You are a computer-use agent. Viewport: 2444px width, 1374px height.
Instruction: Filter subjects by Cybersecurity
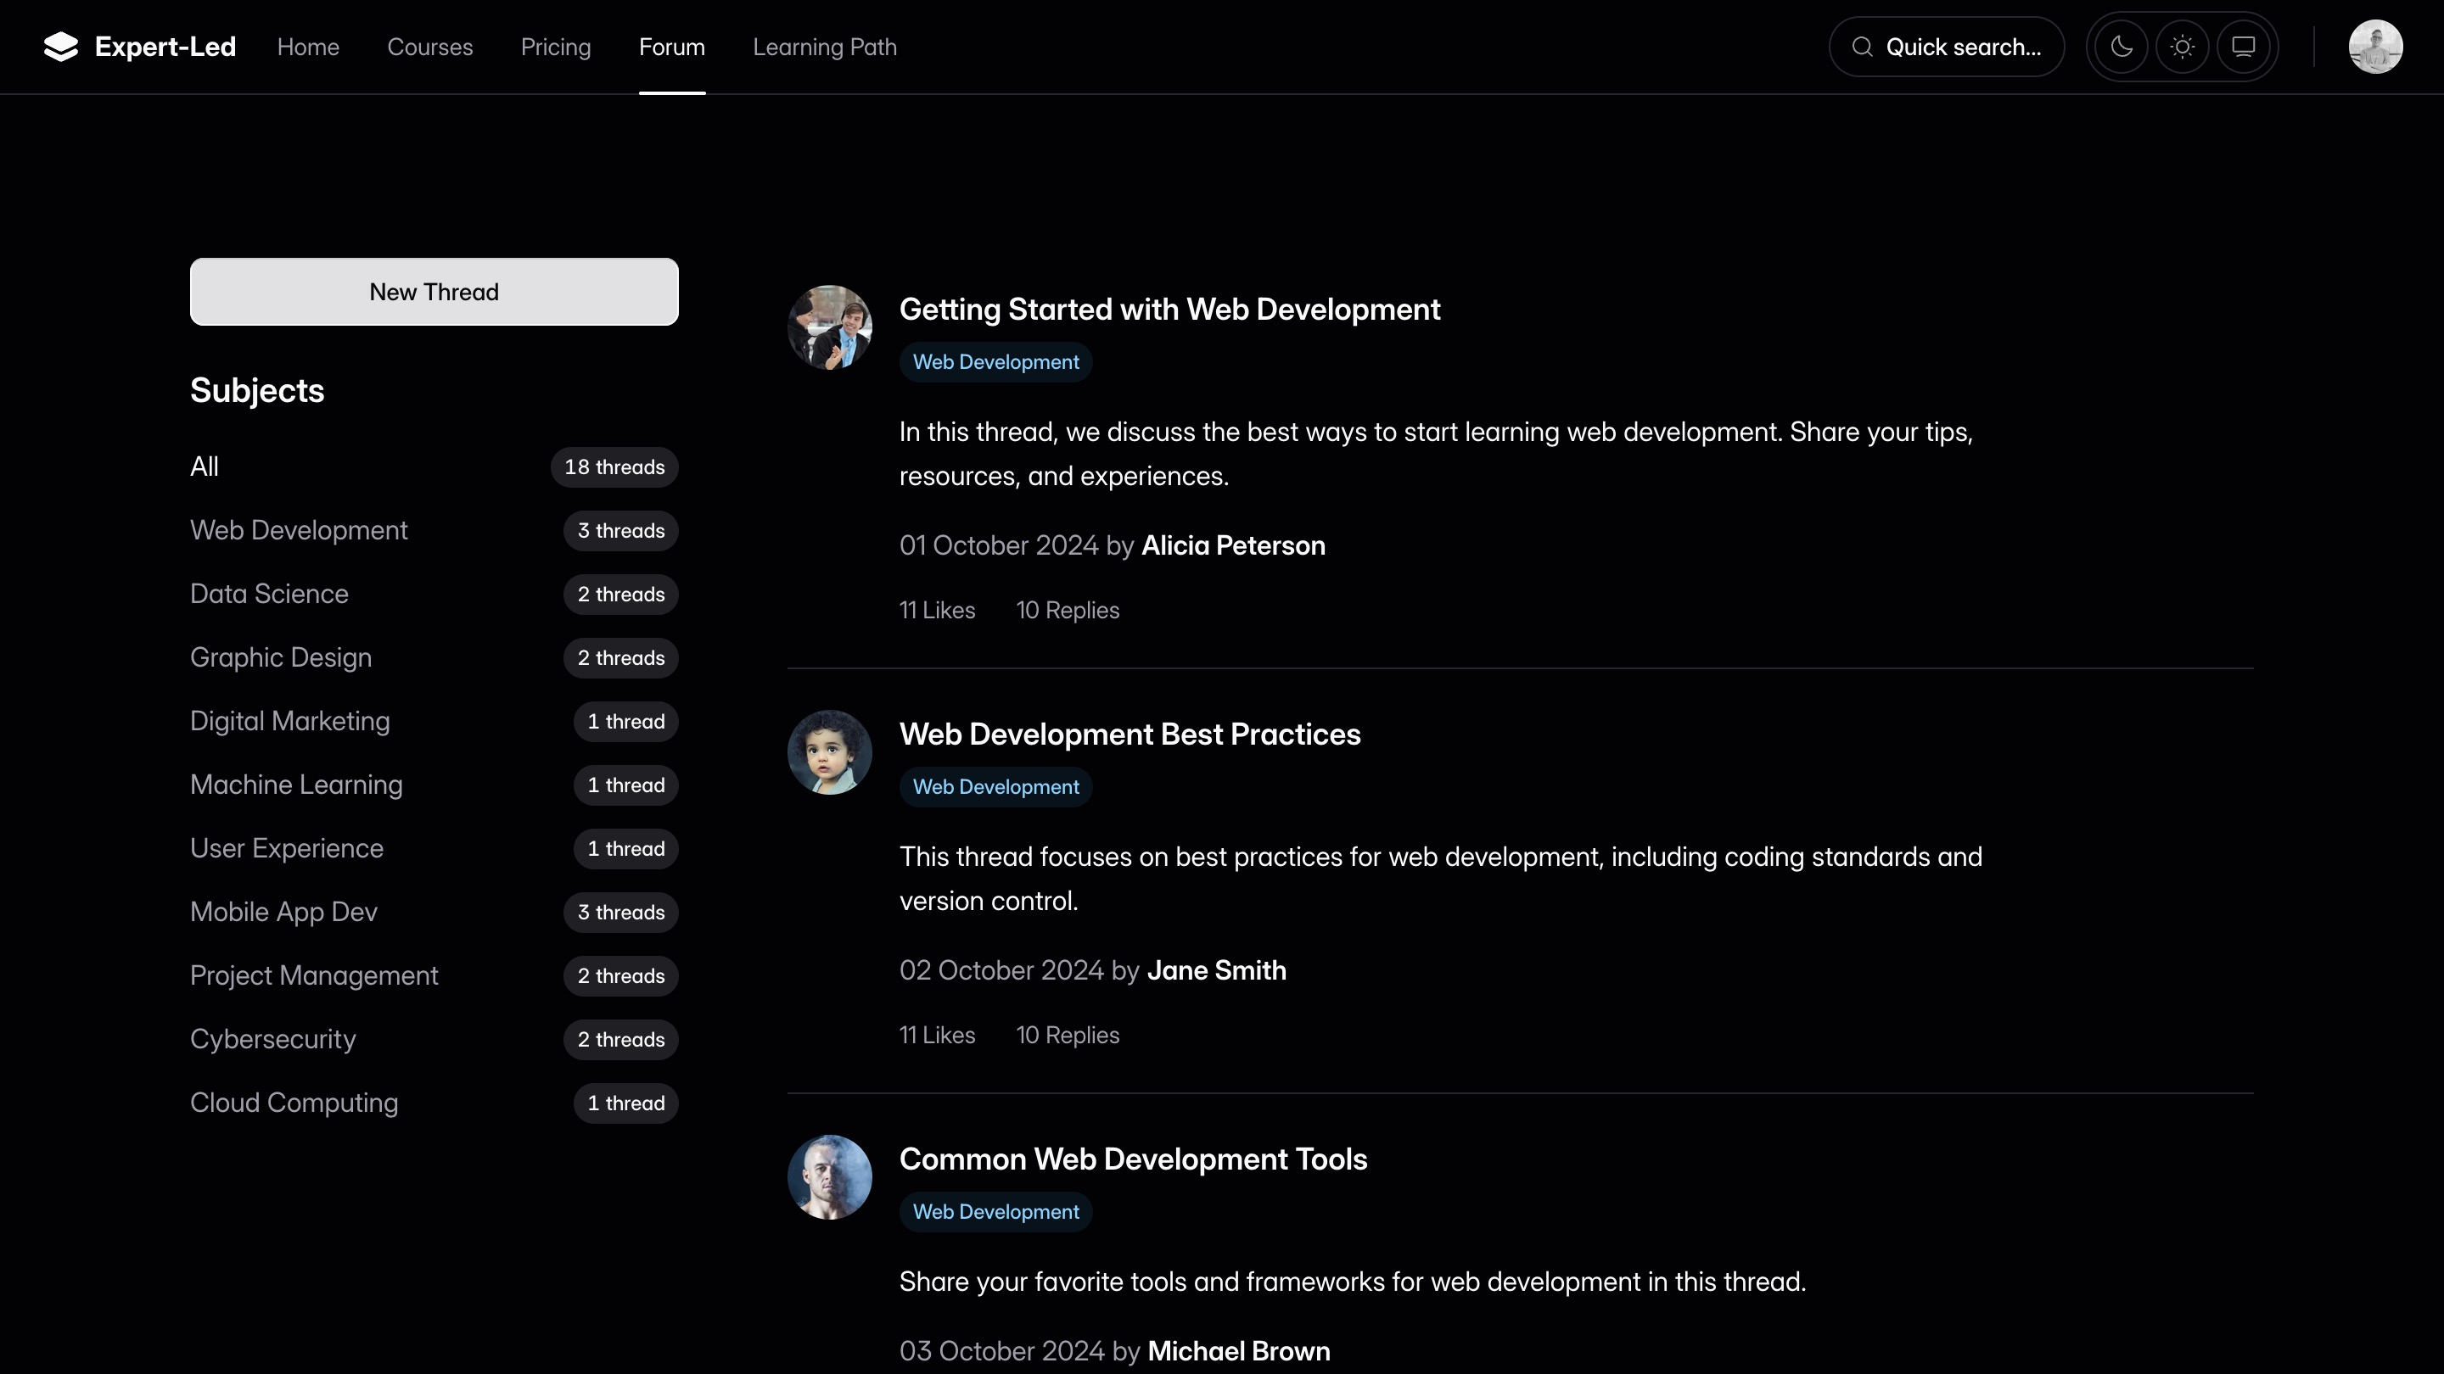click(x=273, y=1038)
